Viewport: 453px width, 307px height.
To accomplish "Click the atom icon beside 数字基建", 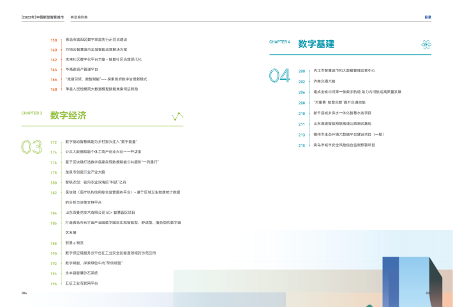I will pos(426,44).
